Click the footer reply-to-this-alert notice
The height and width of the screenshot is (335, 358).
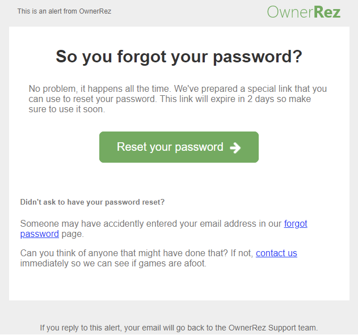(x=179, y=328)
